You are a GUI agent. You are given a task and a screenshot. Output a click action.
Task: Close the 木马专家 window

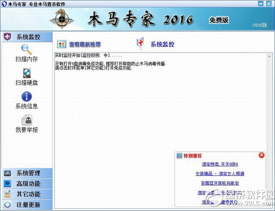(x=269, y=4)
